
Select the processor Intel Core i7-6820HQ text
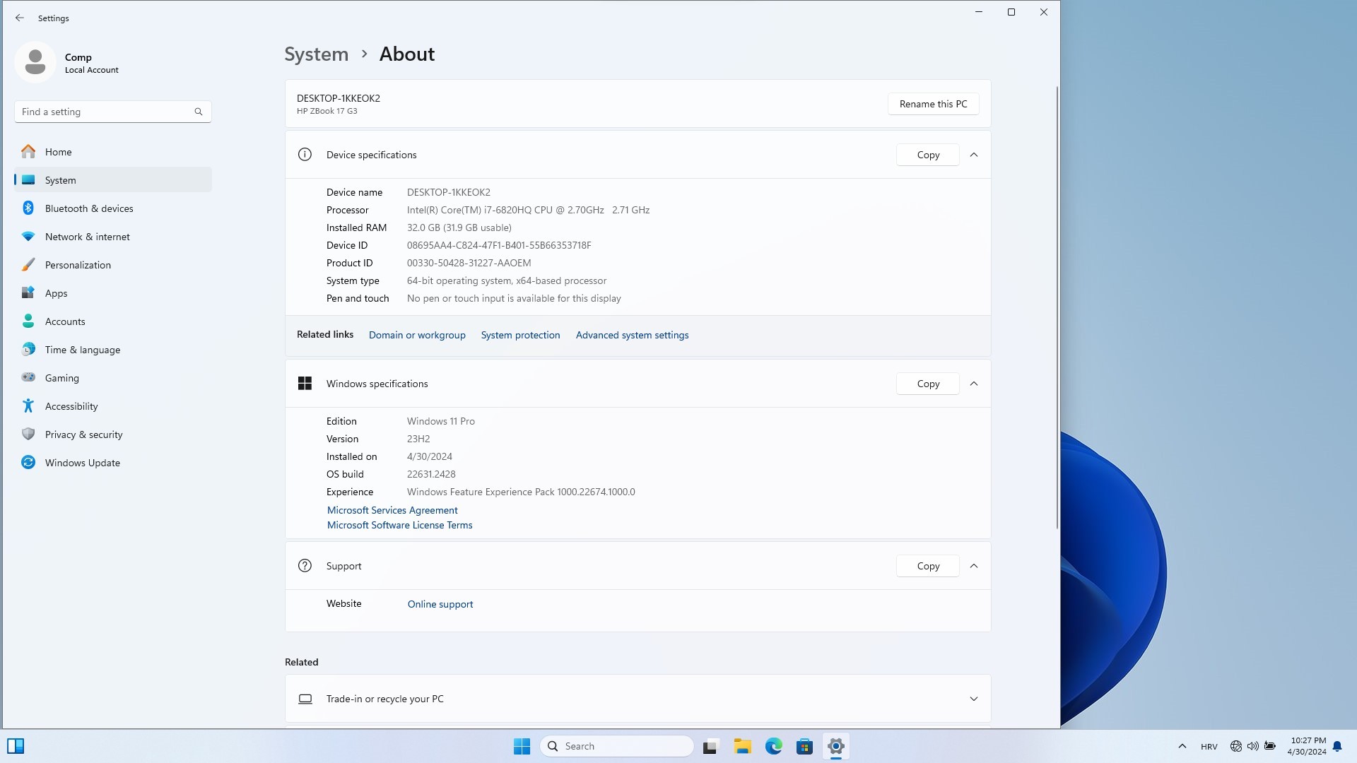tap(528, 210)
